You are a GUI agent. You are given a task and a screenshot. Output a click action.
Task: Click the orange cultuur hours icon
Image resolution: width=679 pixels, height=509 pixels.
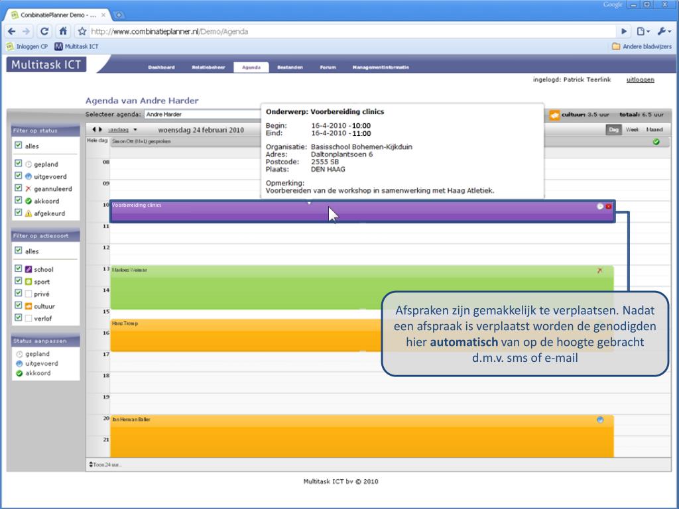(x=554, y=115)
